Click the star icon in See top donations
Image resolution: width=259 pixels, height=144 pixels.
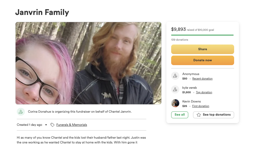tap(199, 115)
